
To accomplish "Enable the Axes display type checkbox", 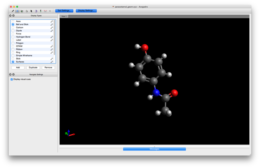I will 13,21.
